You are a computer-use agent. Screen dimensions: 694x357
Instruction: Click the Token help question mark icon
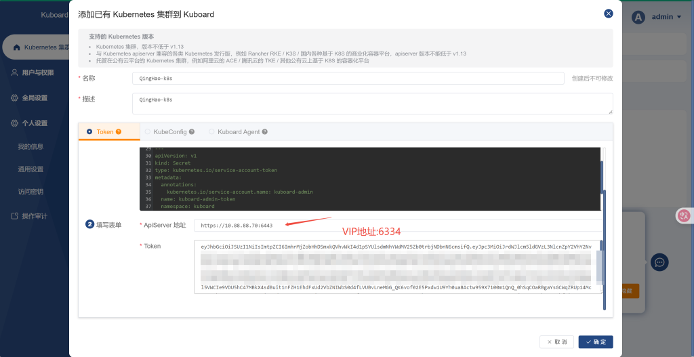click(x=119, y=132)
